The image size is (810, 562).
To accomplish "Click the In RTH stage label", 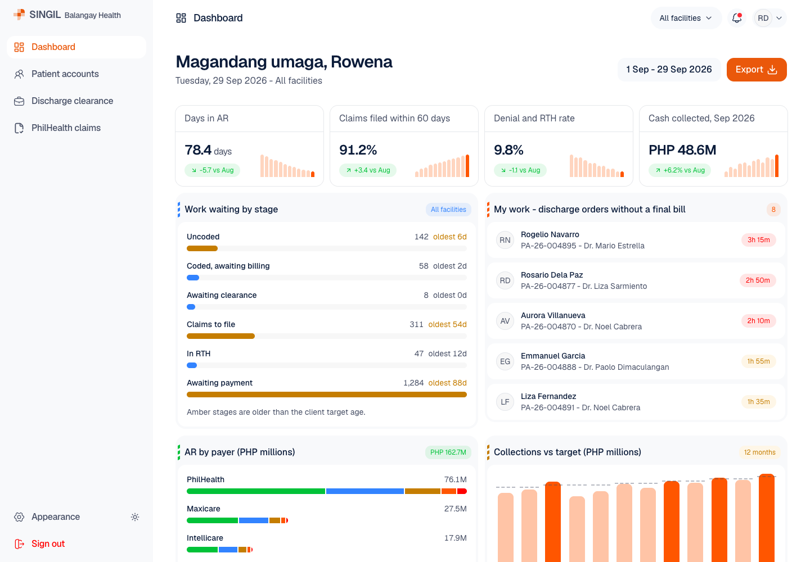I will click(199, 353).
